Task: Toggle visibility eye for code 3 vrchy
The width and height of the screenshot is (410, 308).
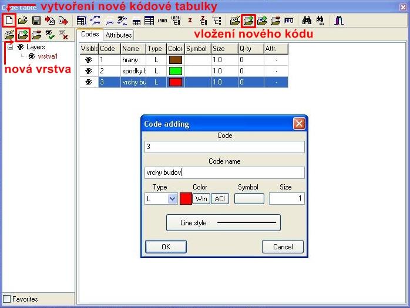Action: 89,82
